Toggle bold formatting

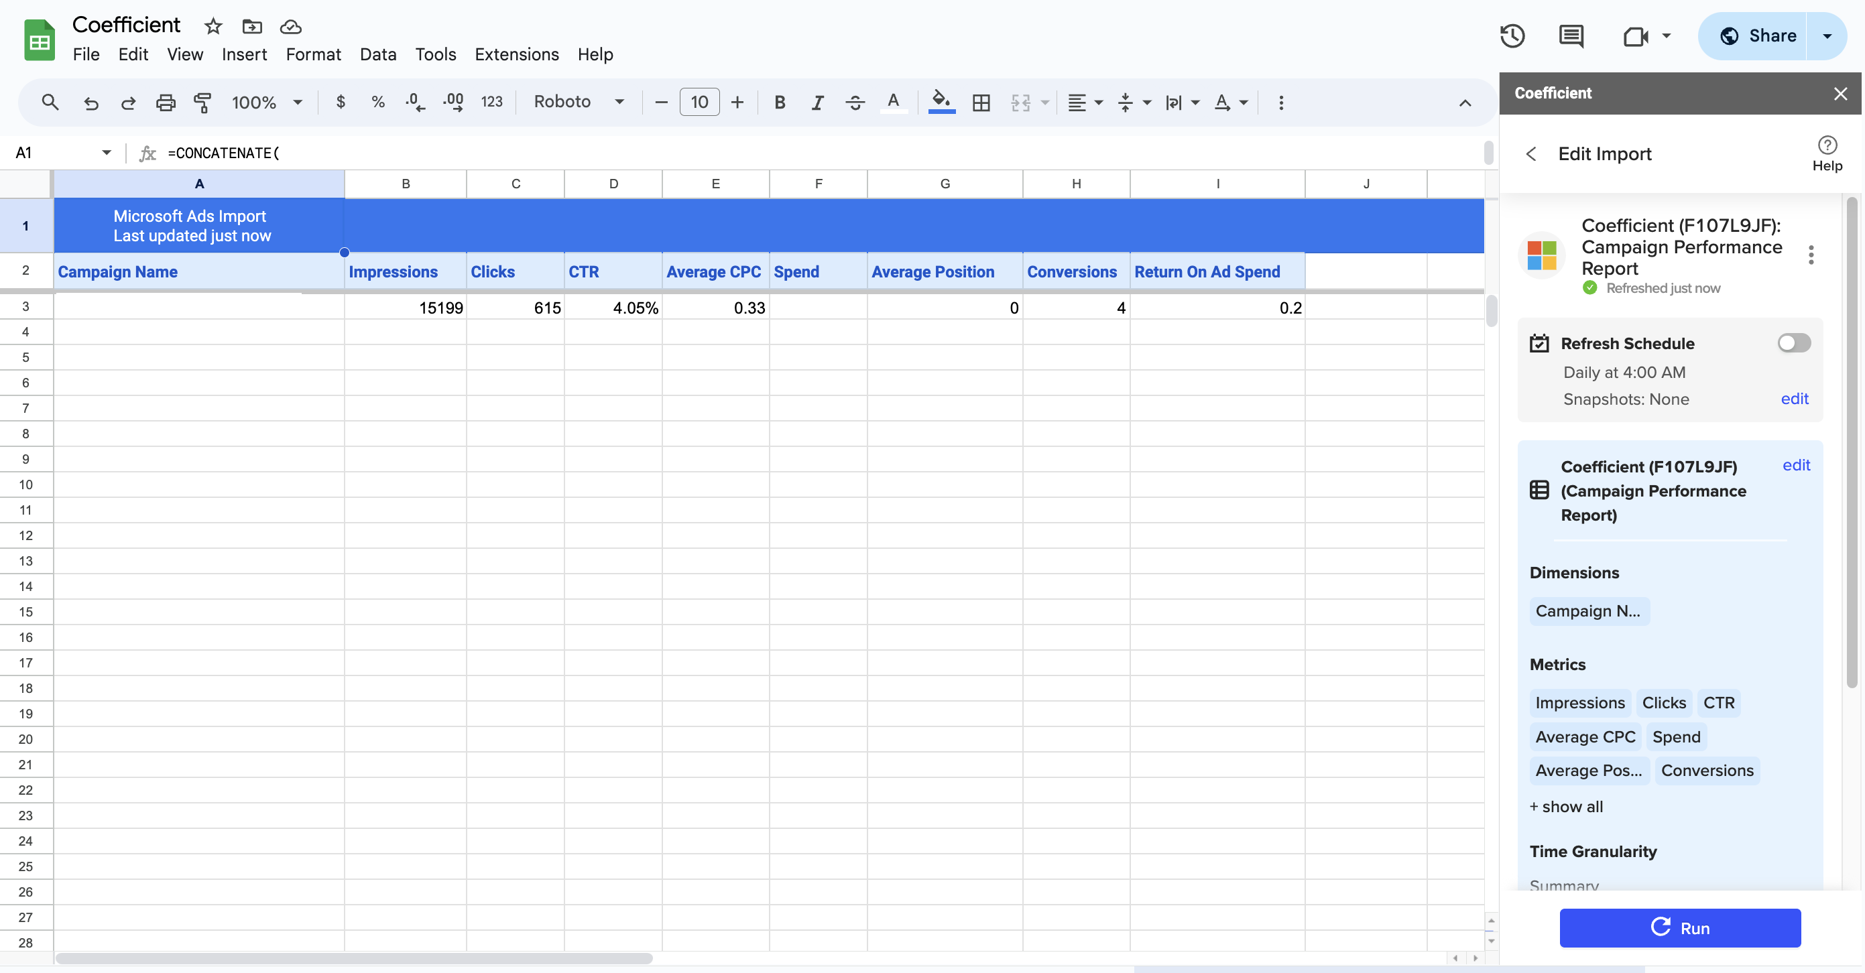point(780,102)
